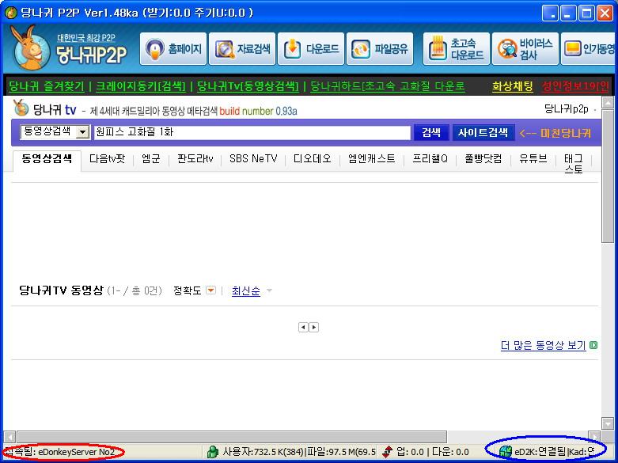Expand the 동영상검색 search type dropdown
Screen dimensions: 618x463
pyautogui.click(x=82, y=132)
